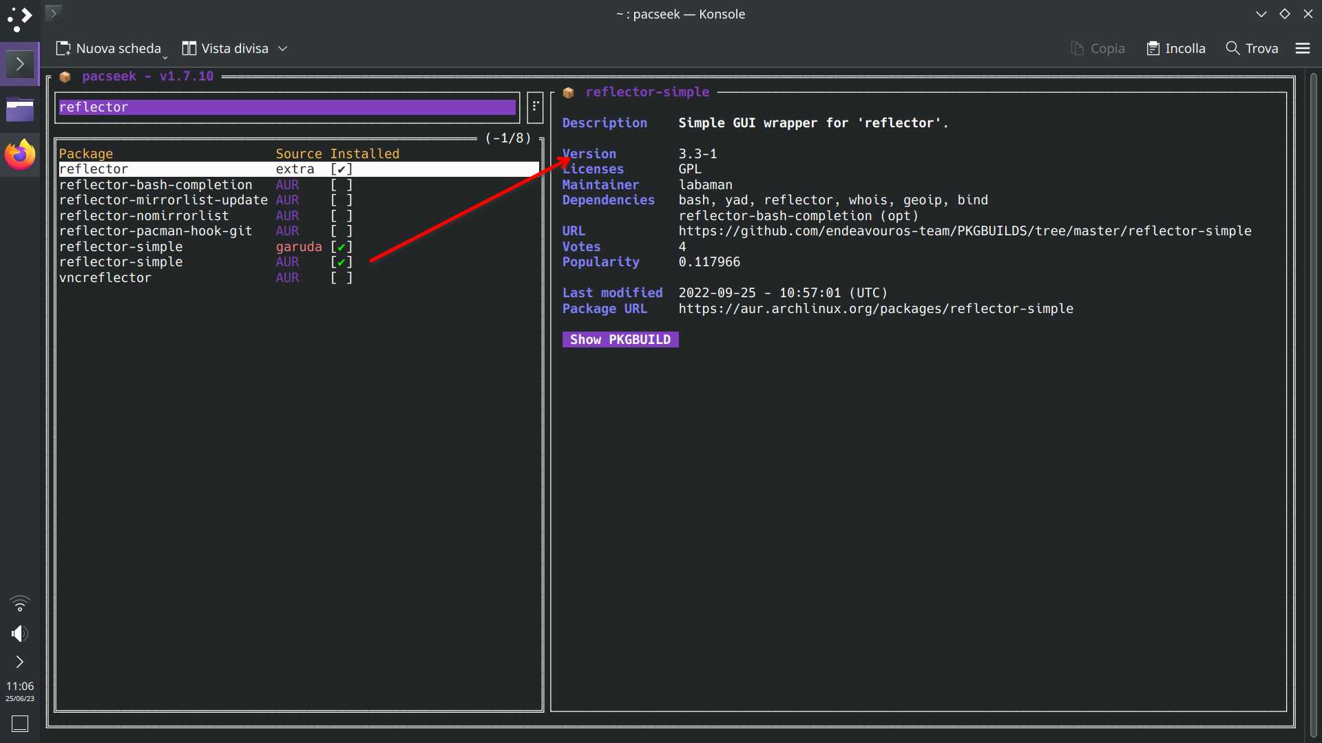Select the reflector-bash-completion package row
The width and height of the screenshot is (1322, 743).
point(299,185)
